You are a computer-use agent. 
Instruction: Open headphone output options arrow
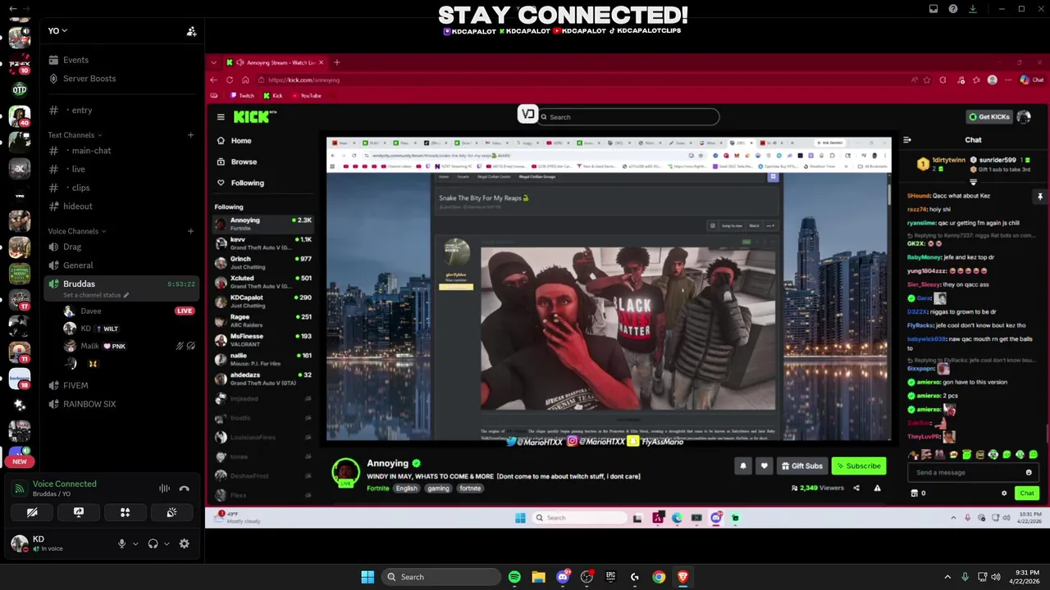(x=167, y=543)
